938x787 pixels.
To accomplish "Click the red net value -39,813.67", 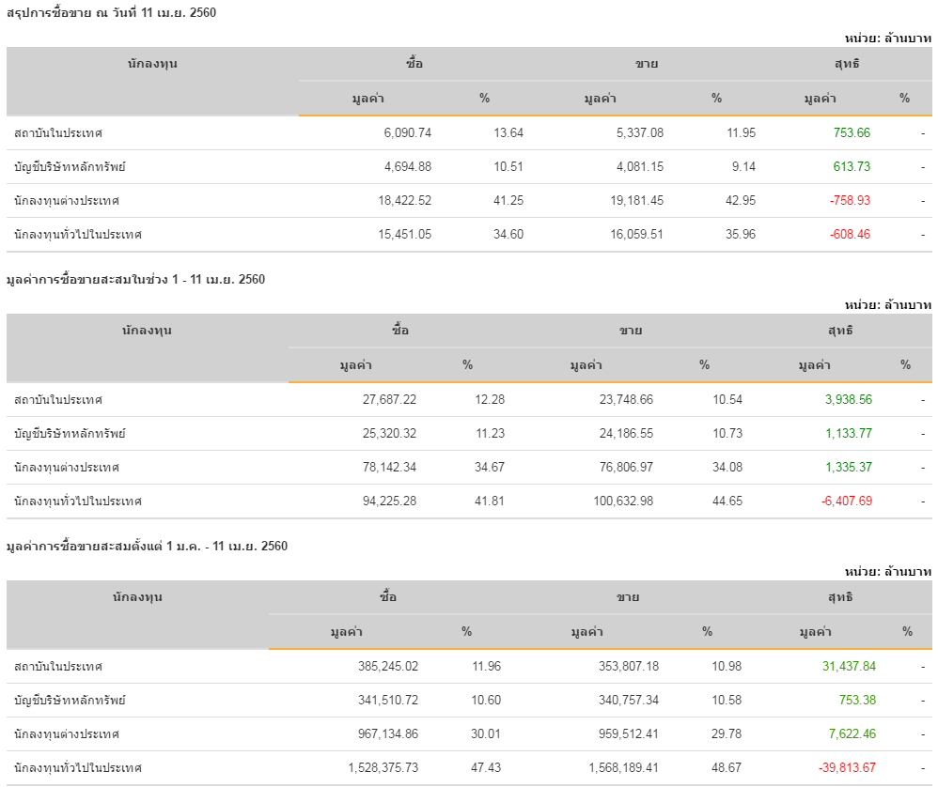I will pyautogui.click(x=849, y=767).
